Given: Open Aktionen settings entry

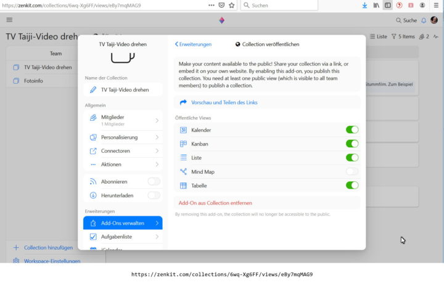Looking at the screenshot, I should 123,164.
